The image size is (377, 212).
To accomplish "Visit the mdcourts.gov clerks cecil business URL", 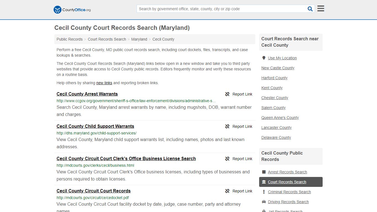I will [x=95, y=165].
